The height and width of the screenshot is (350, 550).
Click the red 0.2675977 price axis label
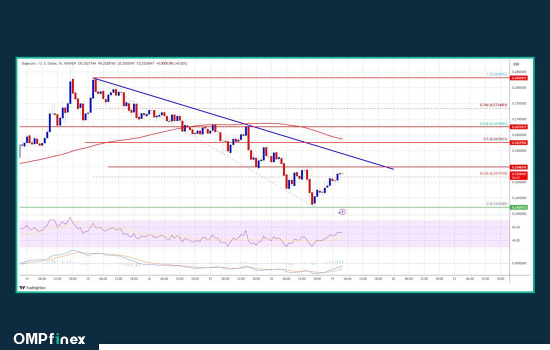click(518, 127)
